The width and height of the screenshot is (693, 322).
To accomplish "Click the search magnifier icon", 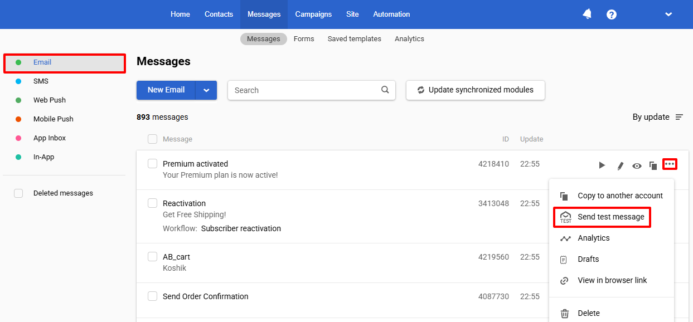I will (x=385, y=90).
